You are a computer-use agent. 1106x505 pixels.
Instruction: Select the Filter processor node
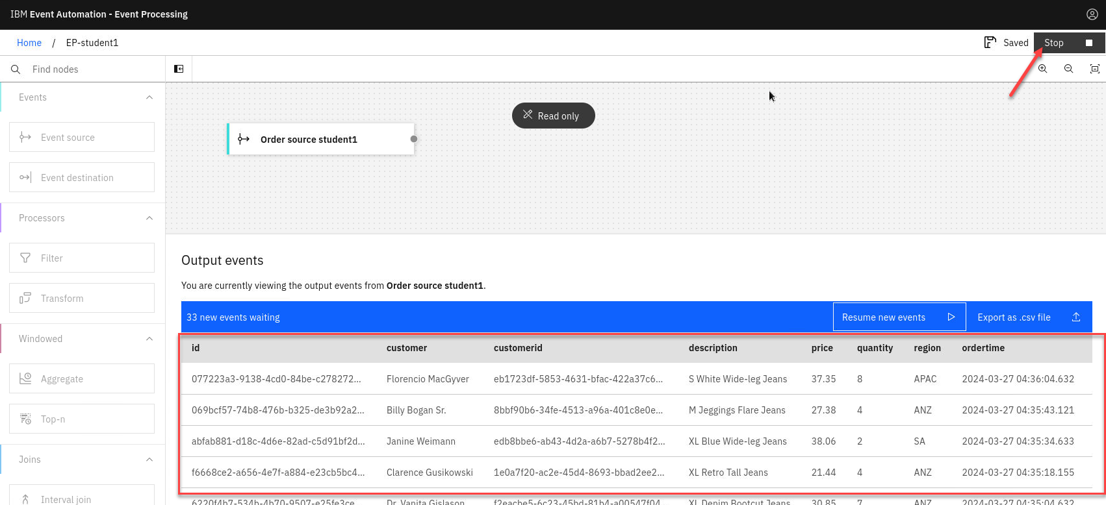pos(82,258)
